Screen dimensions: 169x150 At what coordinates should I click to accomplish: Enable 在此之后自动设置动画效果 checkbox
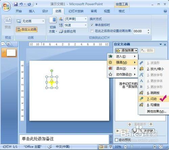point(92,31)
